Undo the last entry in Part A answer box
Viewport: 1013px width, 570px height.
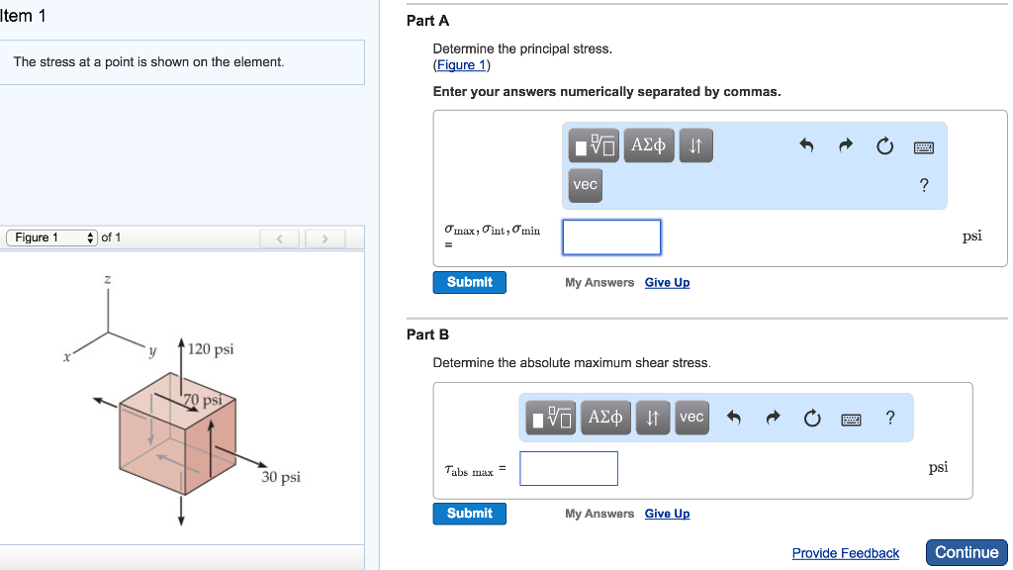[x=806, y=144]
